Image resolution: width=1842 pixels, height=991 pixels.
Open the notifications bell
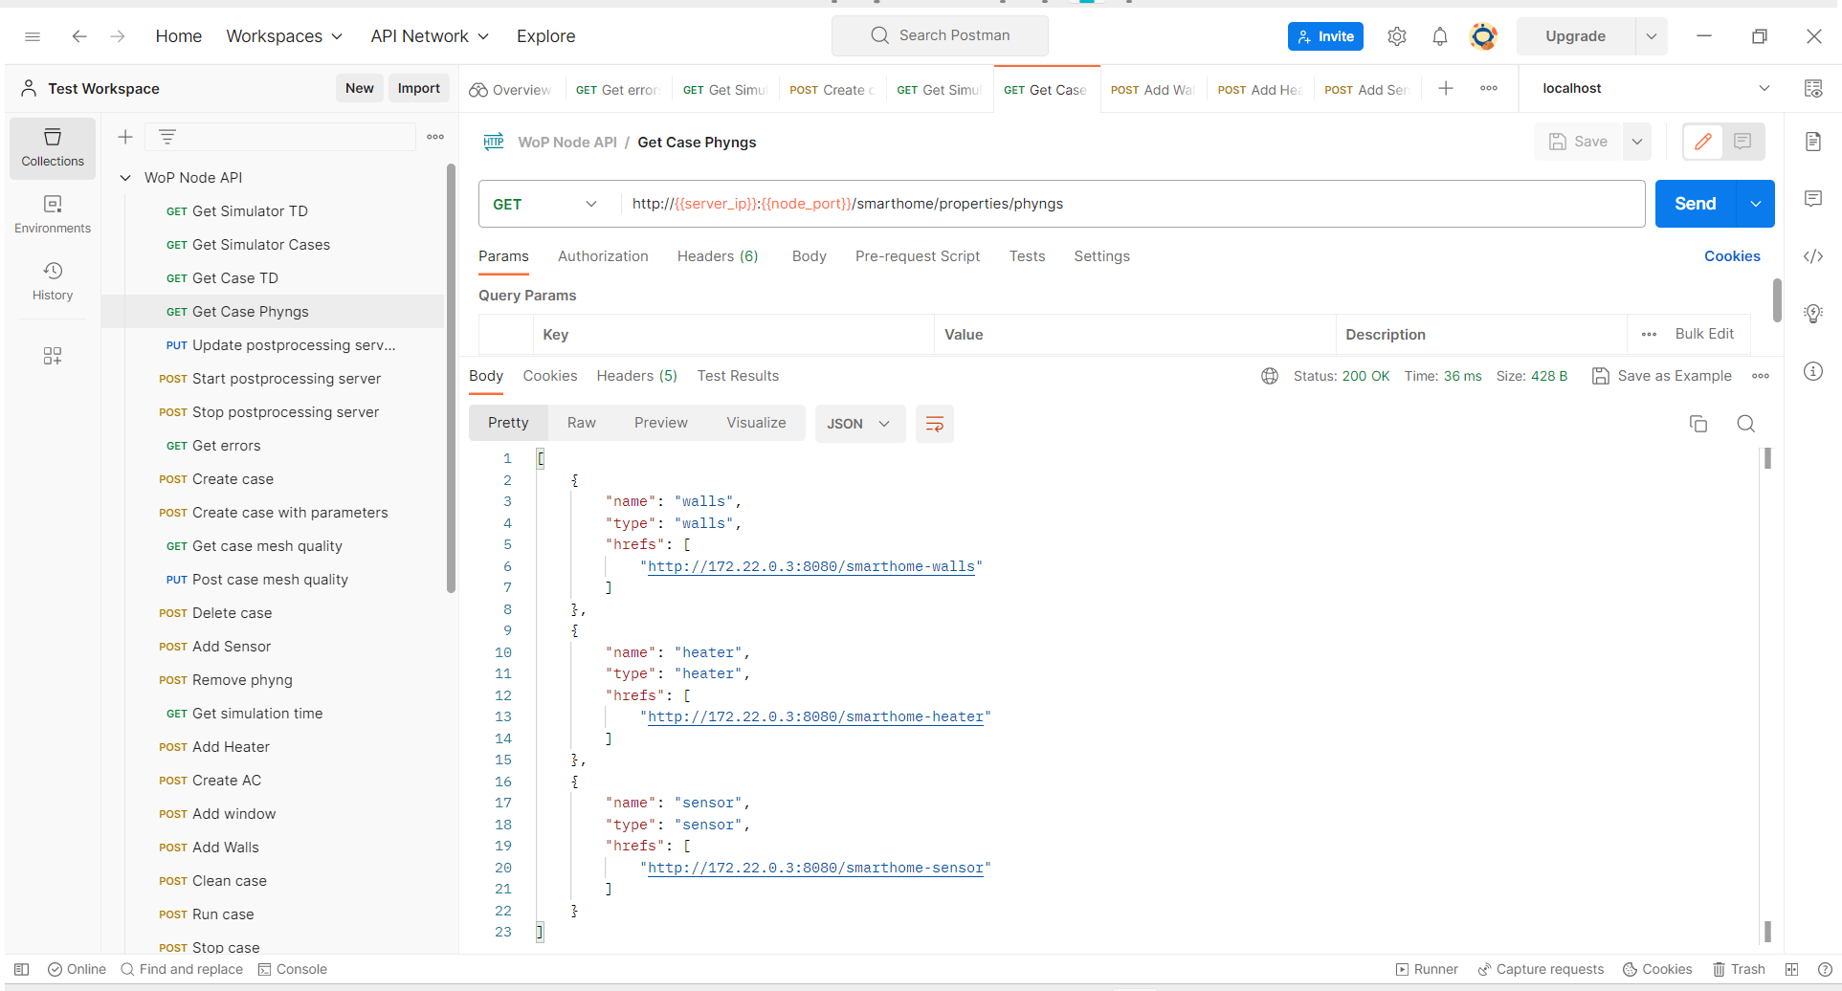tap(1440, 36)
